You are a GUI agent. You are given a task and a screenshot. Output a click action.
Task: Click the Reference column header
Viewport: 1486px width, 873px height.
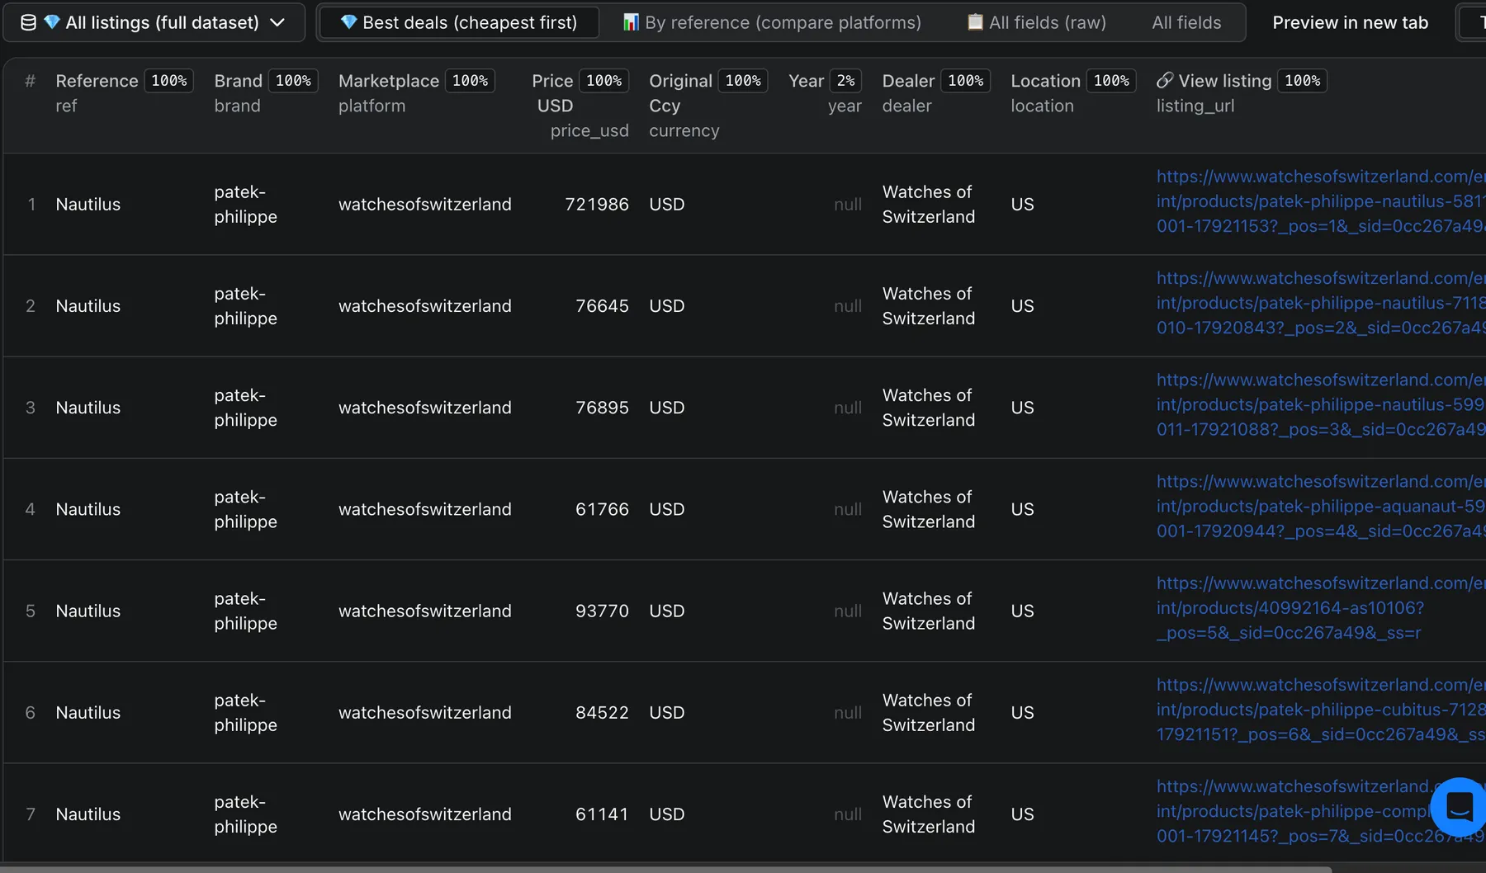pyautogui.click(x=97, y=81)
